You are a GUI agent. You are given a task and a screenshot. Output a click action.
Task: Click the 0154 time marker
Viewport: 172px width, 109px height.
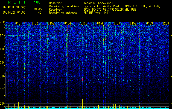click(x=68, y=23)
